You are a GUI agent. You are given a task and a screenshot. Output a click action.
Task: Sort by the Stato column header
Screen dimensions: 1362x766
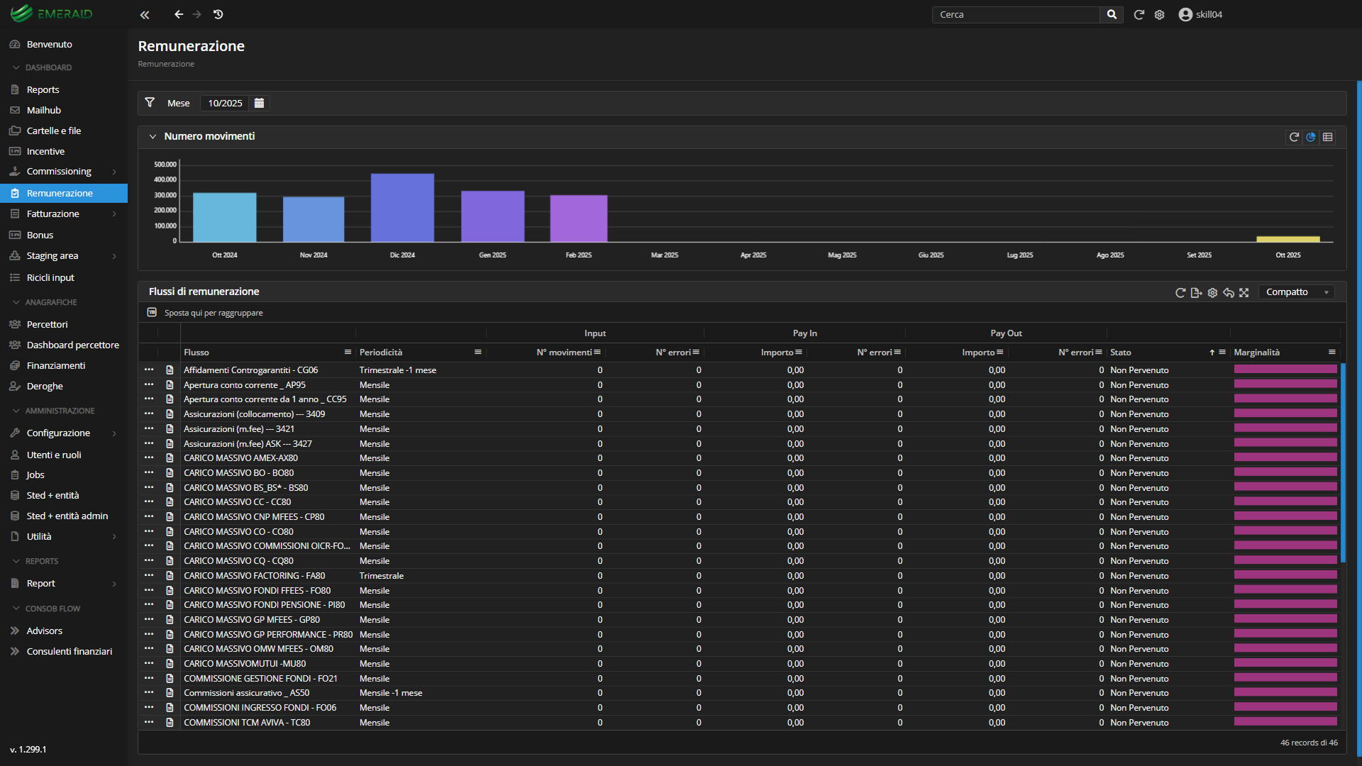pos(1121,353)
